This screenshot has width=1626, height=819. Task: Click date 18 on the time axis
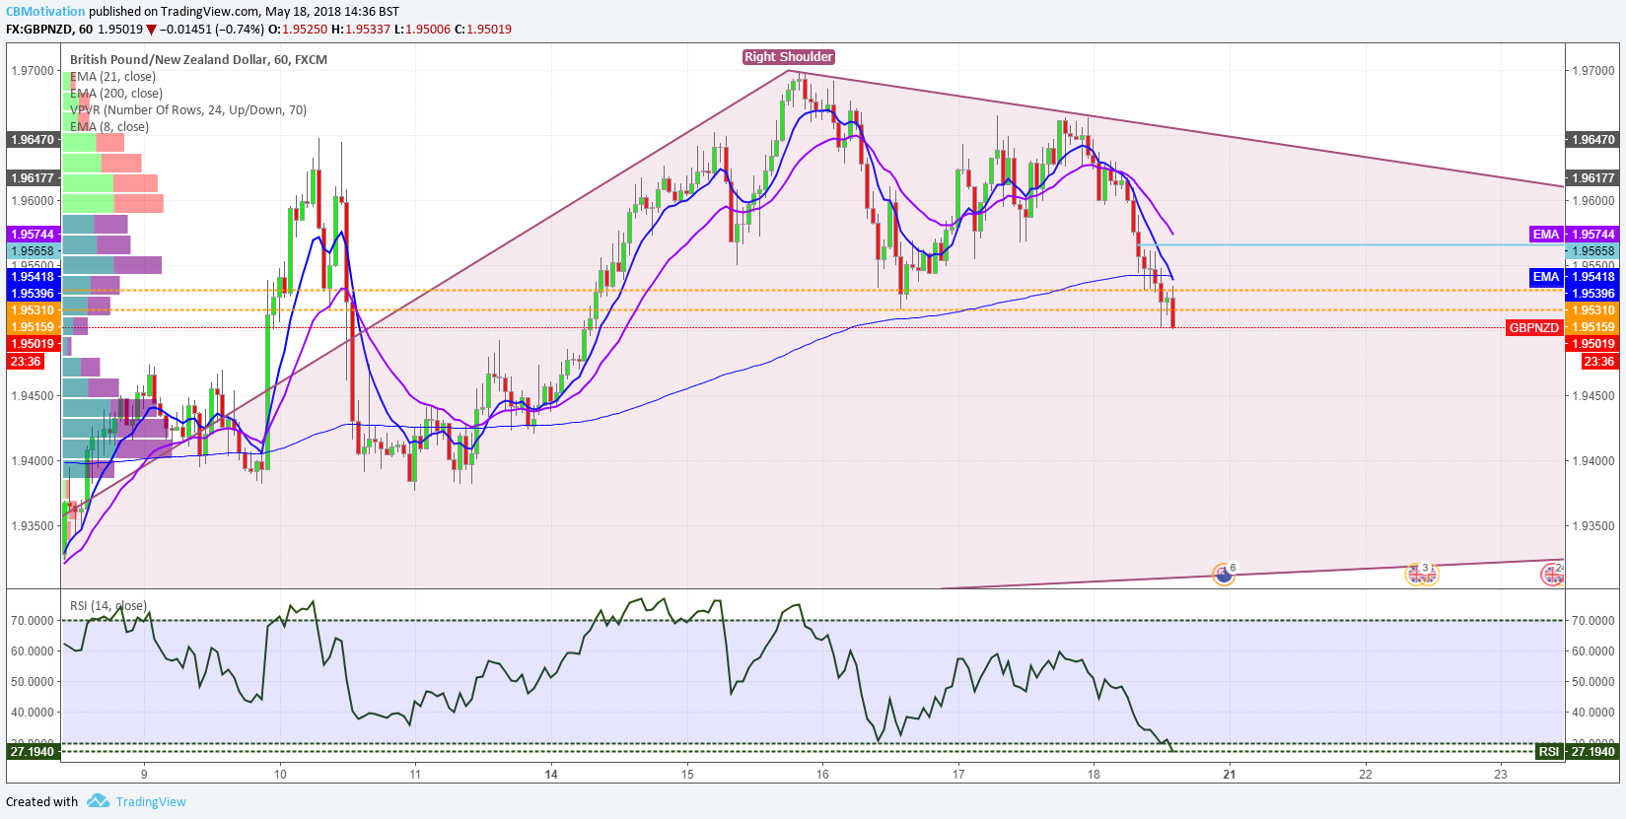point(1094,774)
